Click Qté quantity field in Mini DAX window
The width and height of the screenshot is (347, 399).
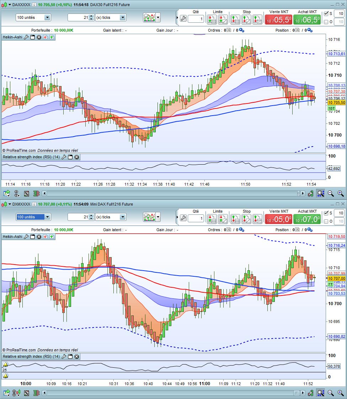(196, 218)
